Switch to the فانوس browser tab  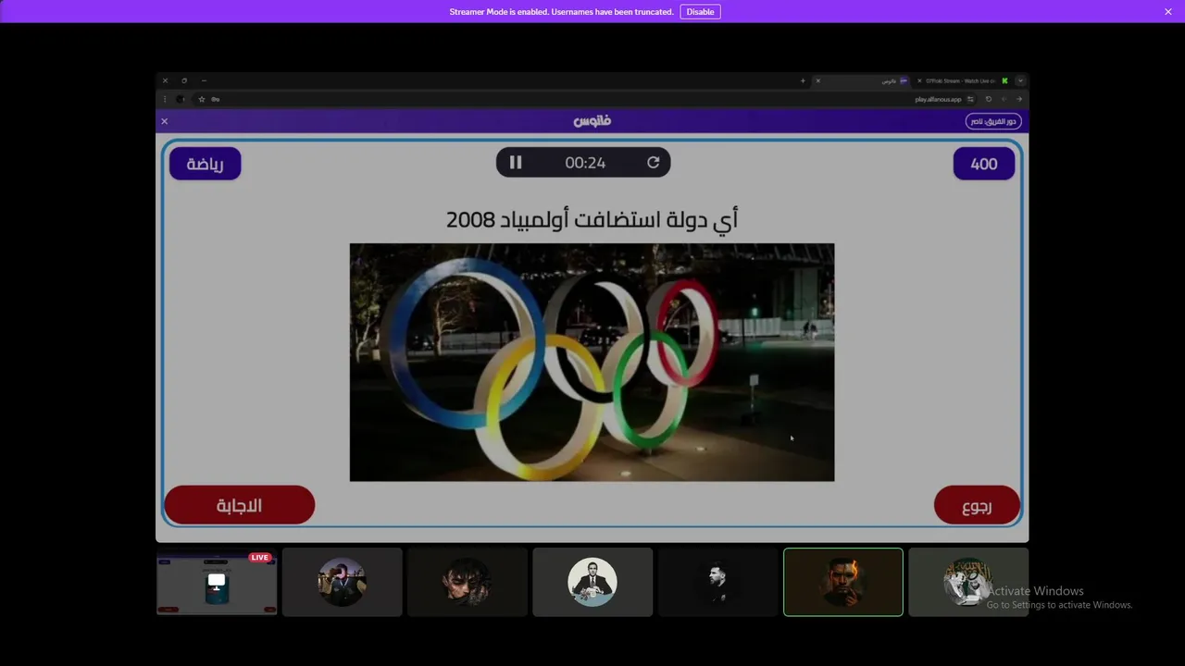861,80
